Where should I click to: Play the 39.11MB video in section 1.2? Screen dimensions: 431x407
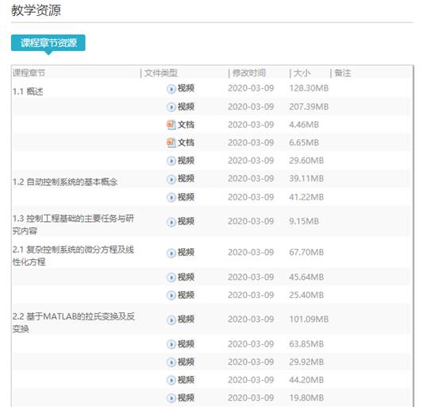171,179
